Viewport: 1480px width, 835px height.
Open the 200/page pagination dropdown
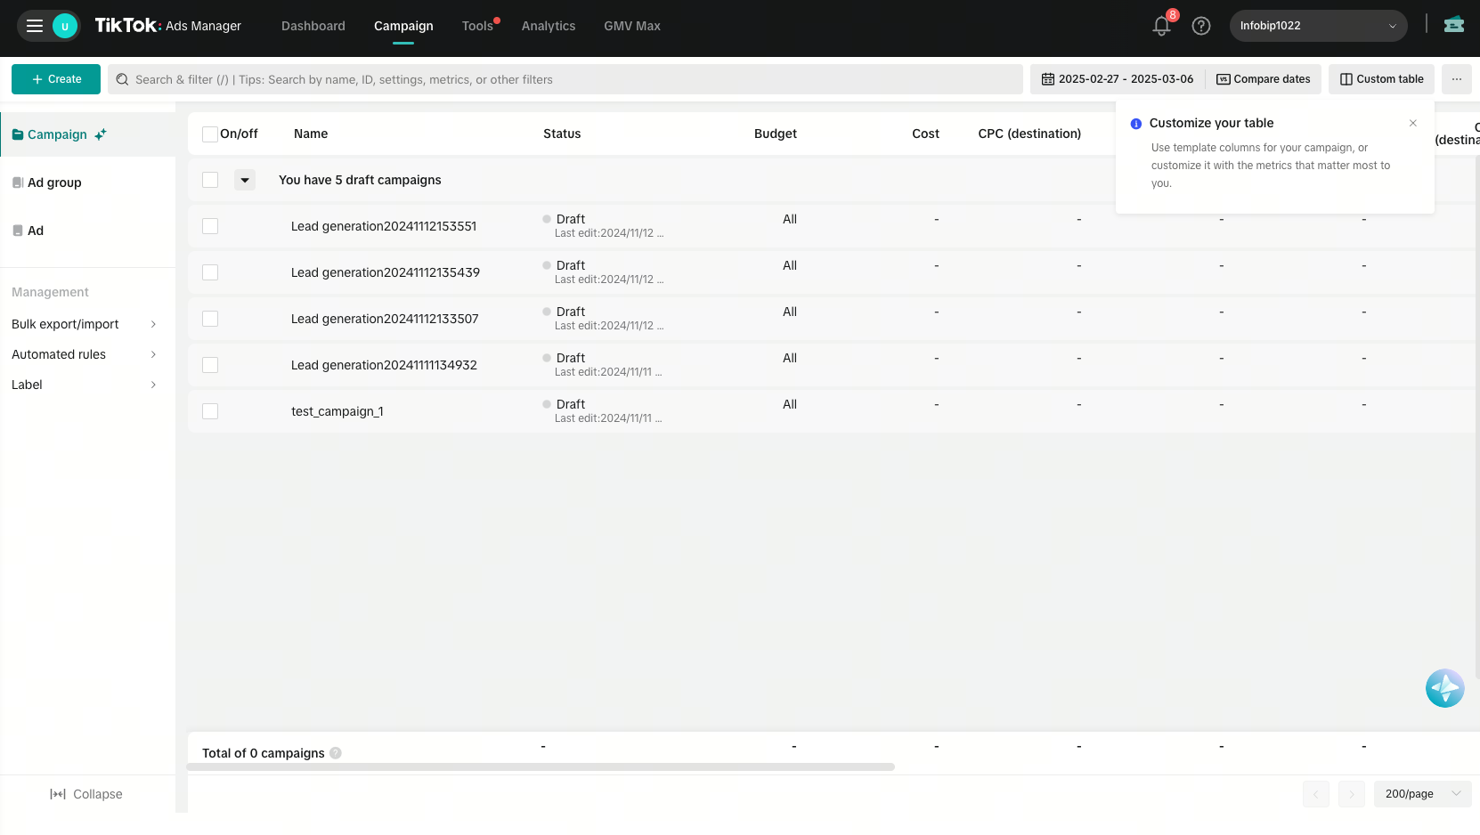pyautogui.click(x=1422, y=794)
